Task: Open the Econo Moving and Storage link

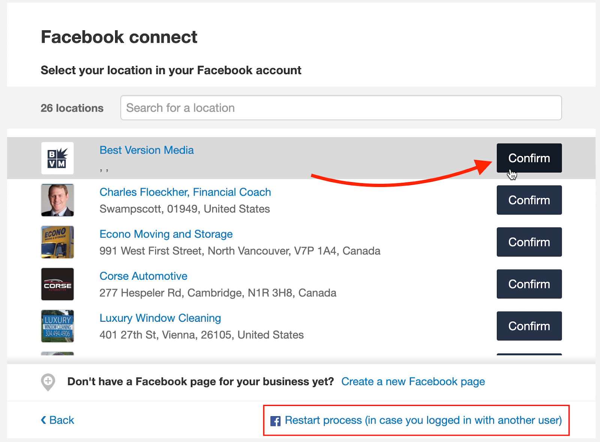Action: coord(166,234)
